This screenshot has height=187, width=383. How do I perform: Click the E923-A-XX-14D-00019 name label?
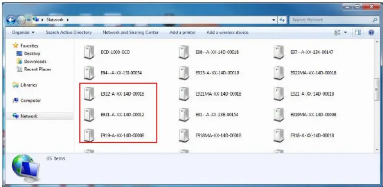click(217, 73)
